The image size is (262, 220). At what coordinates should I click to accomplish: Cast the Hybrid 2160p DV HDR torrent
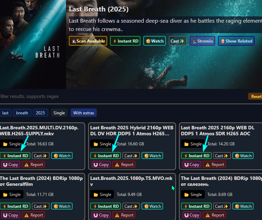(131, 155)
